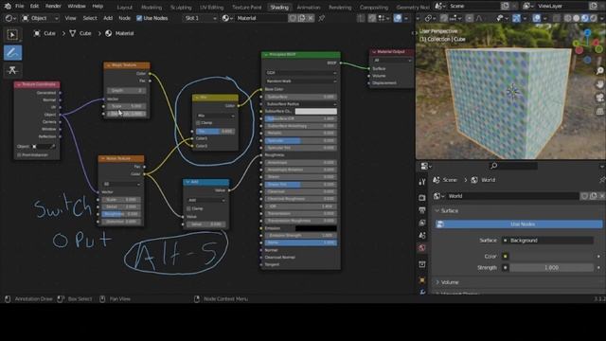Unlink material with the X icon
The height and width of the screenshot is (341, 606).
click(311, 18)
